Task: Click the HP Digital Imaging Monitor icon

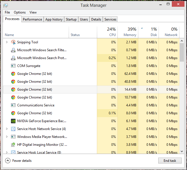Action: pyautogui.click(x=13, y=145)
